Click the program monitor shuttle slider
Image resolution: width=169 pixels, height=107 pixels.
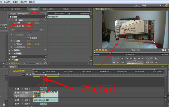[135, 61]
